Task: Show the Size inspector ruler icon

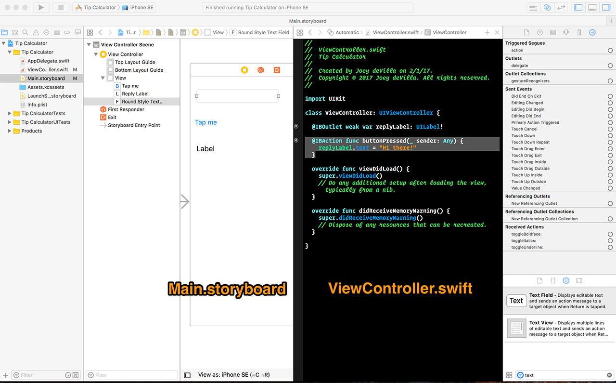Action: point(579,32)
